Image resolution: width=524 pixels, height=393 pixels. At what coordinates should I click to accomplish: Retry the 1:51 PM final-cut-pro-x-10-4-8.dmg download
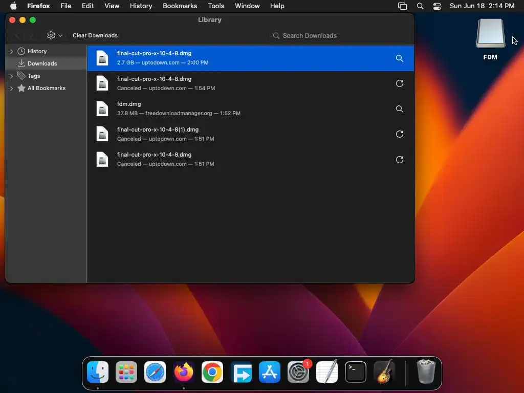click(x=399, y=160)
